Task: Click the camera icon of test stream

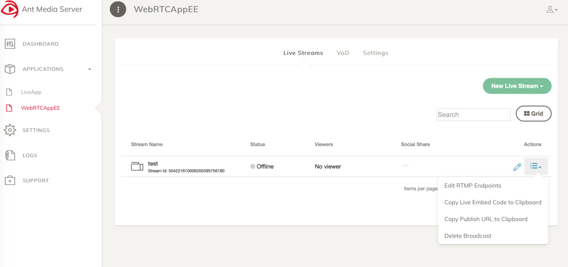Action: (x=137, y=167)
